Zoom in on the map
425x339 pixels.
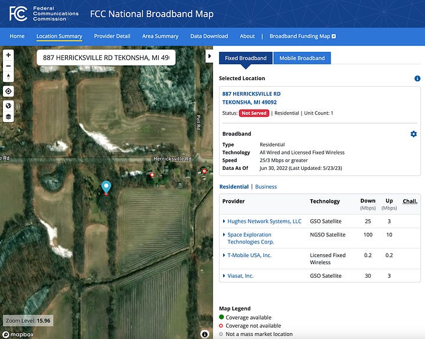pyautogui.click(x=8, y=55)
